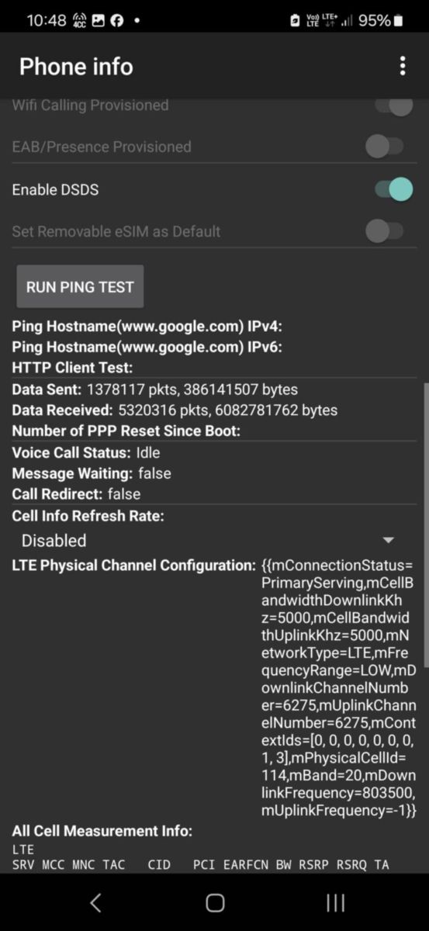Tap the All Cell Measurement Info header
This screenshot has width=429, height=931.
click(102, 831)
